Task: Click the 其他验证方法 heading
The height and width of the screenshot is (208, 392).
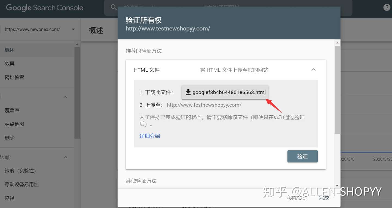Action: pos(141,181)
